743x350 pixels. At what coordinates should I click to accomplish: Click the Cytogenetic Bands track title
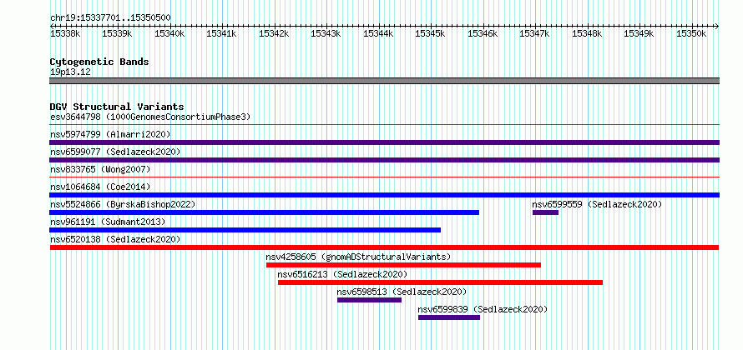99,62
